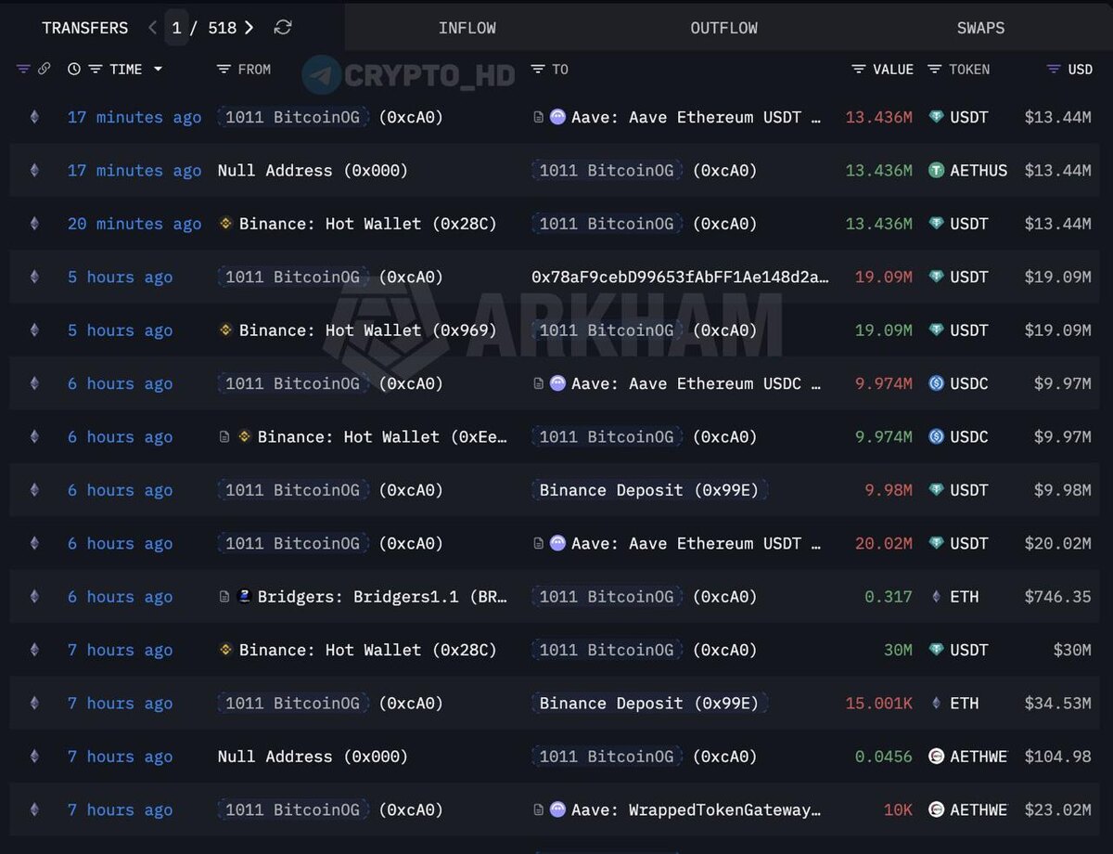The image size is (1113, 854).
Task: Click the clock icon beside TIME
Action: tap(74, 70)
